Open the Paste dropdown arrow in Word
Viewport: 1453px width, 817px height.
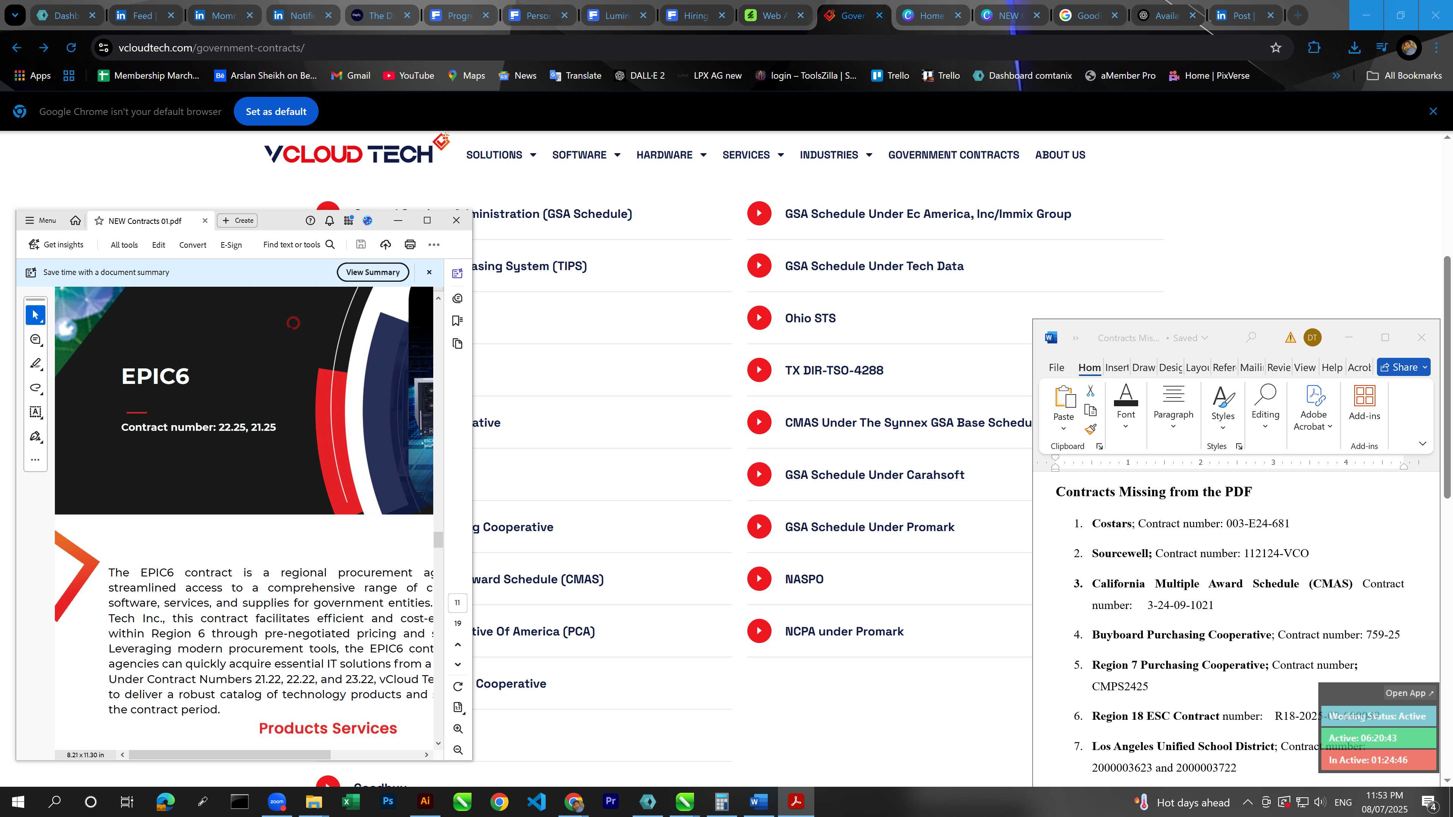point(1063,428)
